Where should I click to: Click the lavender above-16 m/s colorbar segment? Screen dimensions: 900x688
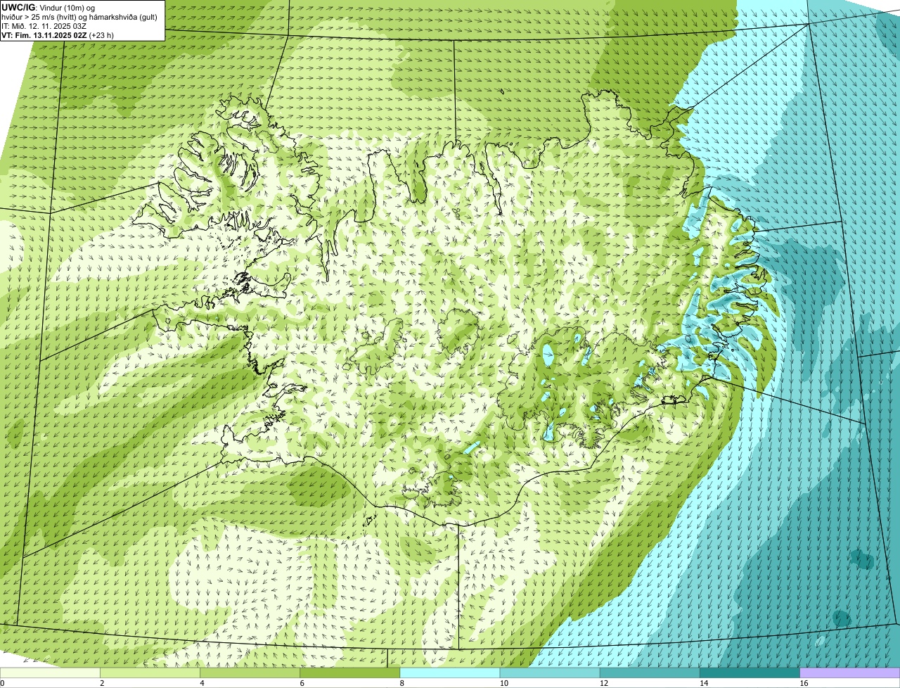pyautogui.click(x=850, y=673)
